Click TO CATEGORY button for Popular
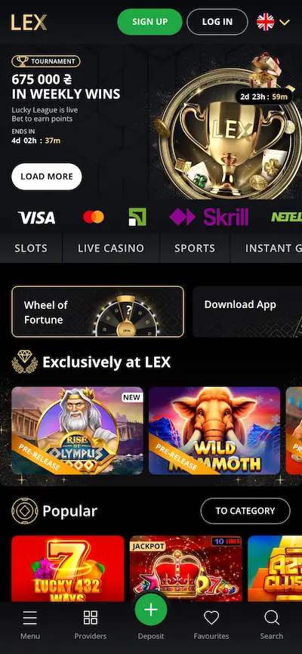The height and width of the screenshot is (654, 302). (245, 511)
